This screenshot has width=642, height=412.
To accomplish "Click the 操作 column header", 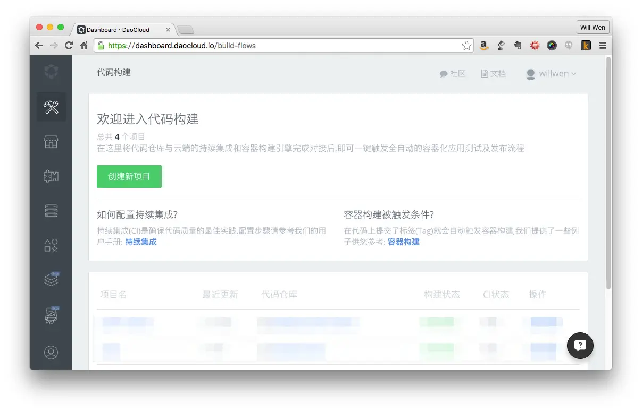I will pos(537,294).
